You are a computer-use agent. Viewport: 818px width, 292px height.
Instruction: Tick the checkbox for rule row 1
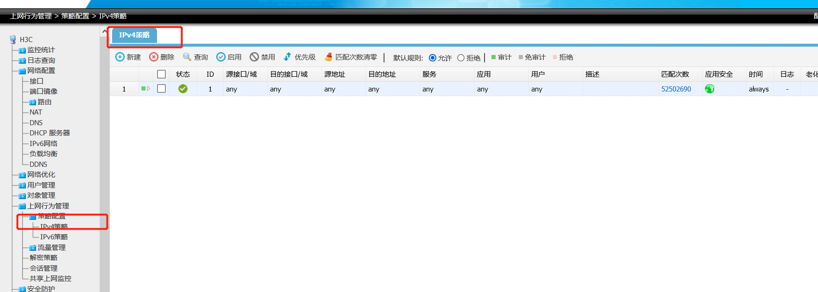coord(161,88)
